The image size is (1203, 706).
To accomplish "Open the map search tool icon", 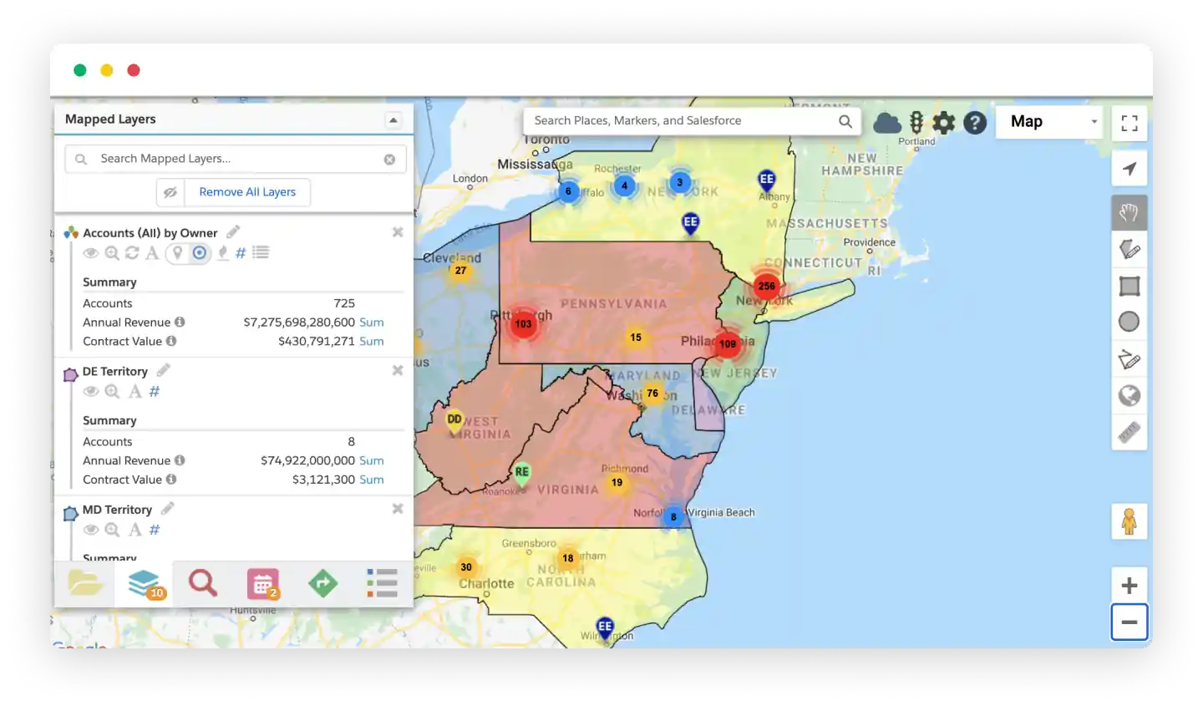I will [x=203, y=582].
